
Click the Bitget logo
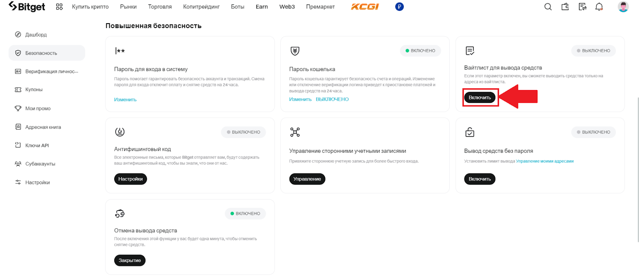pos(27,7)
